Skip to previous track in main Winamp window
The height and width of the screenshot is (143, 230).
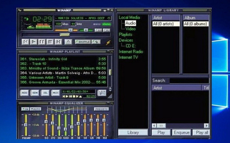[x=25, y=42]
